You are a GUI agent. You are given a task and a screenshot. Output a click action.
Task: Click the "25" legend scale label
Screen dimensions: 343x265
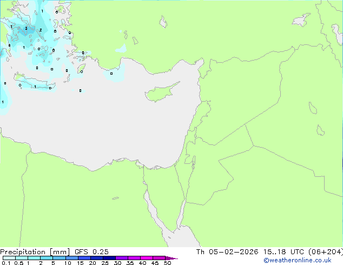coord(105,263)
